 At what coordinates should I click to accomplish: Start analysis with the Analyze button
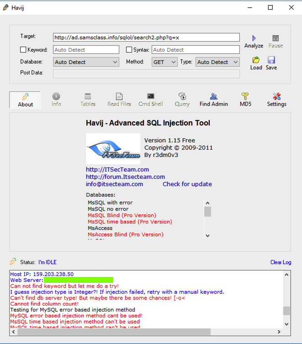254,42
